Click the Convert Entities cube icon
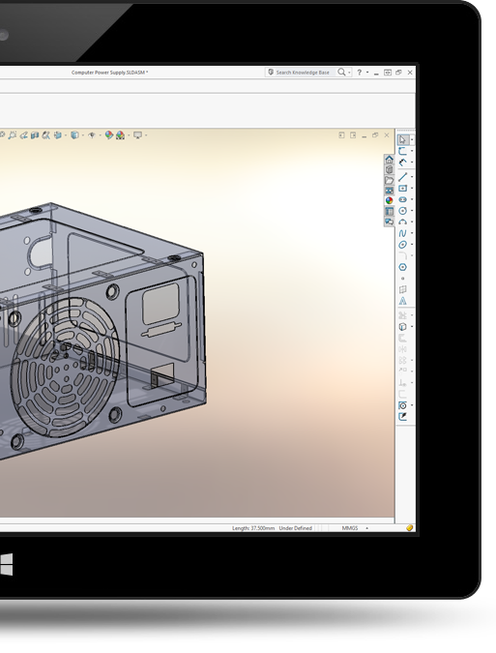496x653 pixels. [x=402, y=327]
